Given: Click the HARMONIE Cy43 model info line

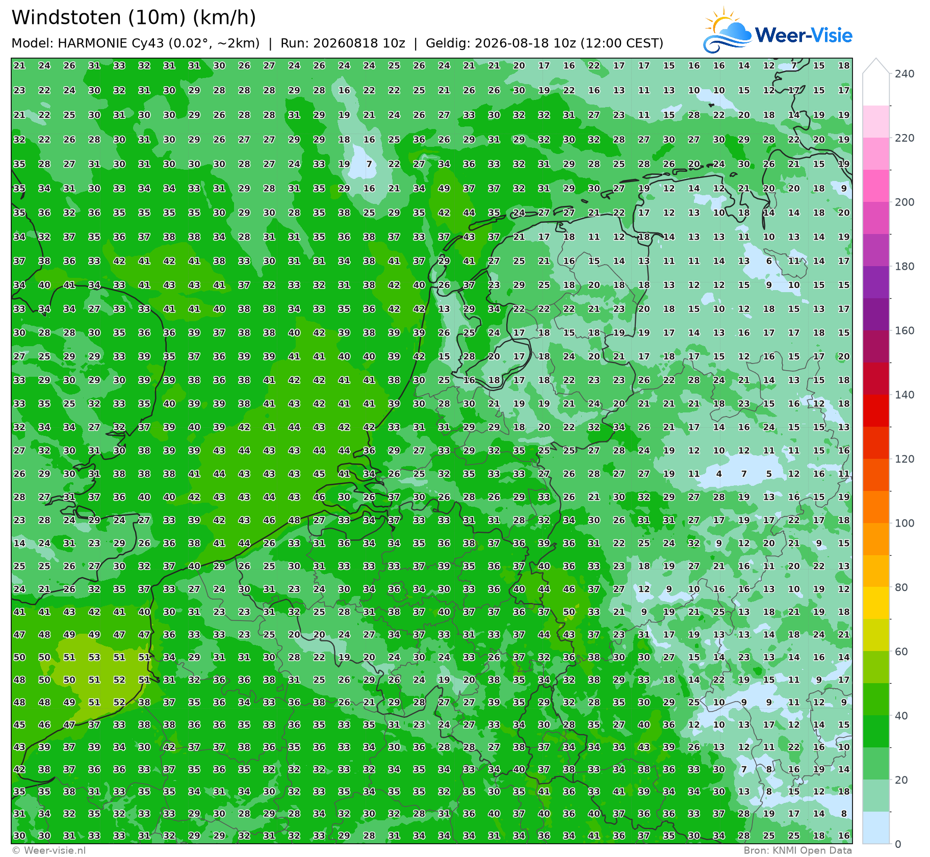Looking at the screenshot, I should [337, 43].
